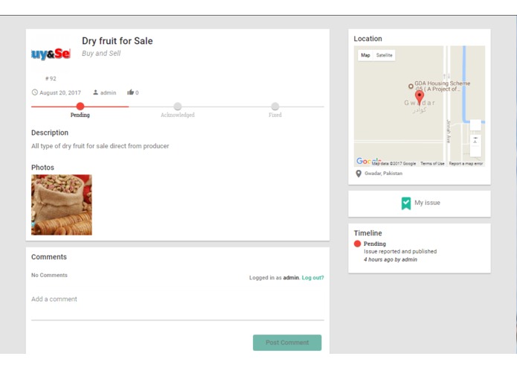Switch map to Map view

tap(365, 55)
